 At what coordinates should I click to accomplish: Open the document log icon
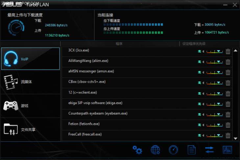tap(191, 150)
